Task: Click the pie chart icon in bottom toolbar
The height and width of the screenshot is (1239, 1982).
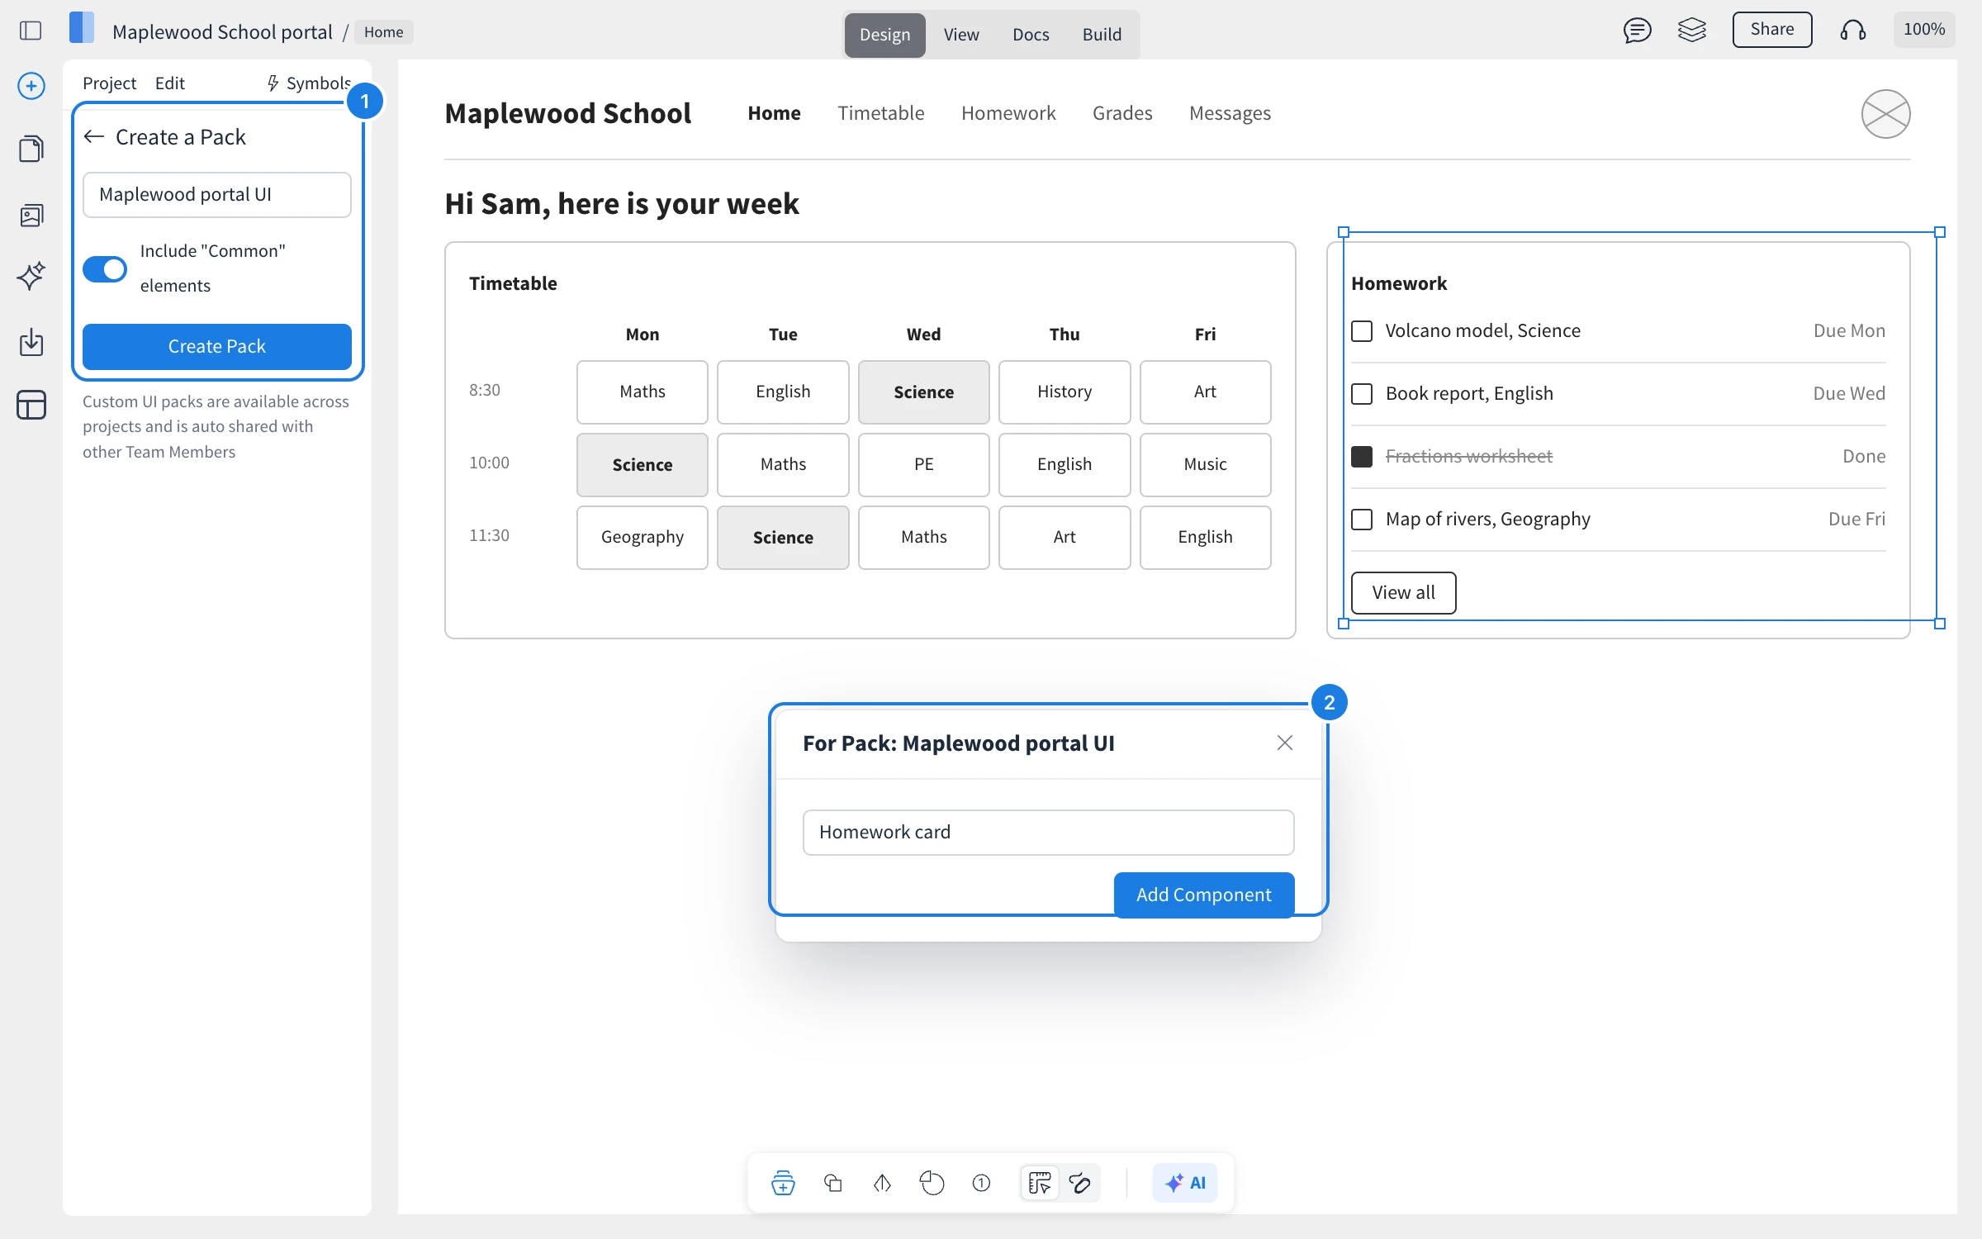Action: click(932, 1183)
